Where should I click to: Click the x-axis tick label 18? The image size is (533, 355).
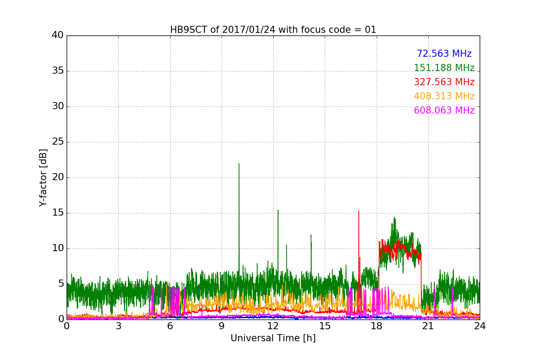click(x=377, y=326)
